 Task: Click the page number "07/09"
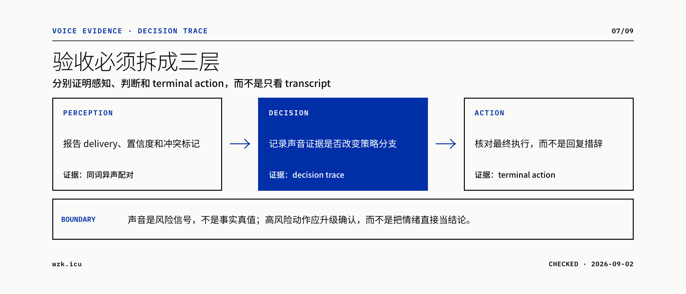click(x=622, y=31)
